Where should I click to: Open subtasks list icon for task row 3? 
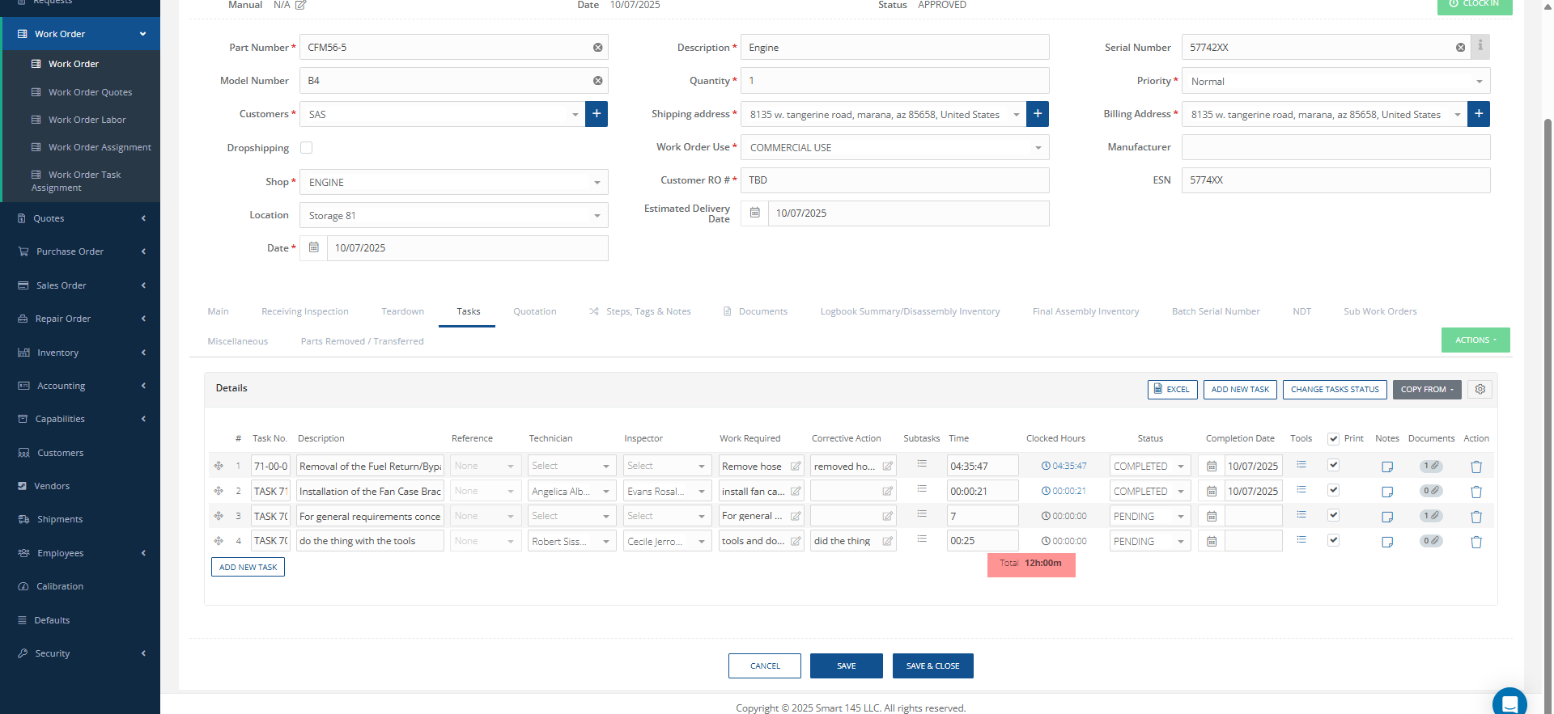click(x=921, y=514)
